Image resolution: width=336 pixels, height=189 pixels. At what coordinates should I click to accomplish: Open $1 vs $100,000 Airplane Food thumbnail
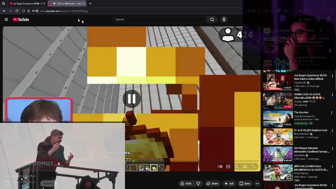tap(278, 136)
